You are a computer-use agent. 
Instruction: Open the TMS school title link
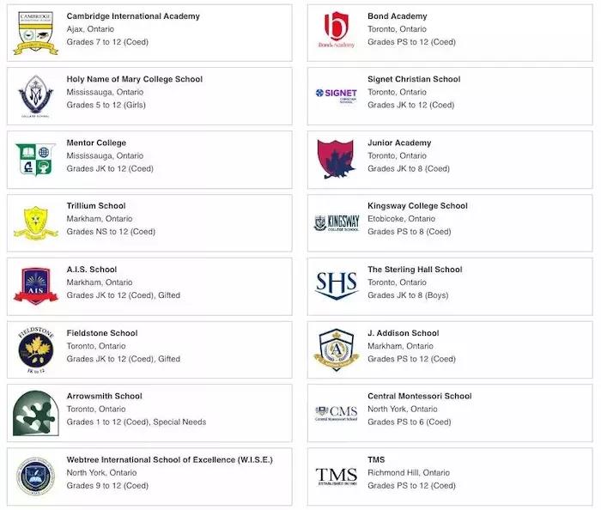[376, 459]
